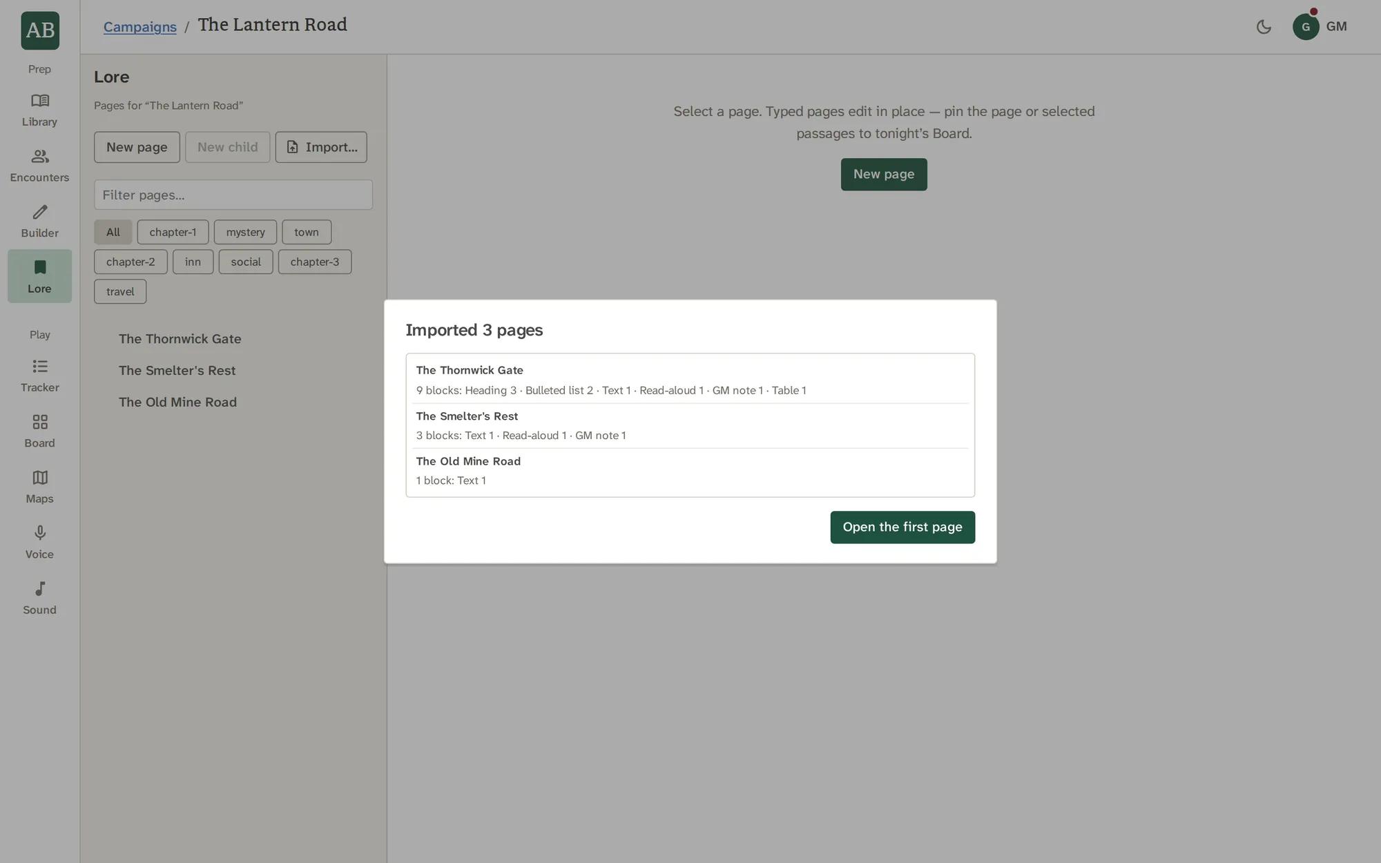Filter by mystery tag

pyautogui.click(x=245, y=232)
